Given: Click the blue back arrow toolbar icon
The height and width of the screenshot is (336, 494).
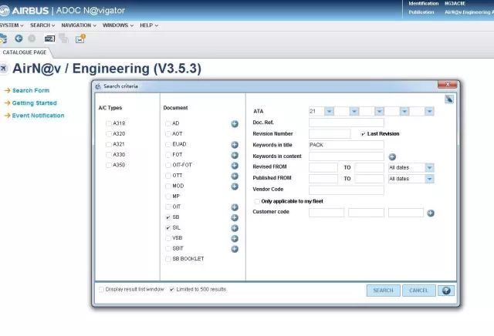Looking at the screenshot, I should coord(19,39).
